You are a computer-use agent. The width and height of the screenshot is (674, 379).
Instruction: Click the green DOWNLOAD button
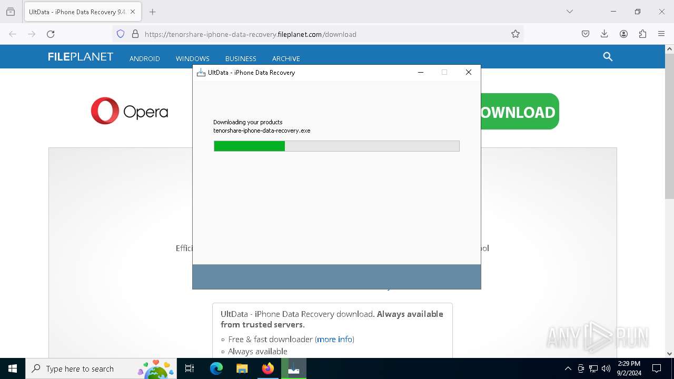519,112
